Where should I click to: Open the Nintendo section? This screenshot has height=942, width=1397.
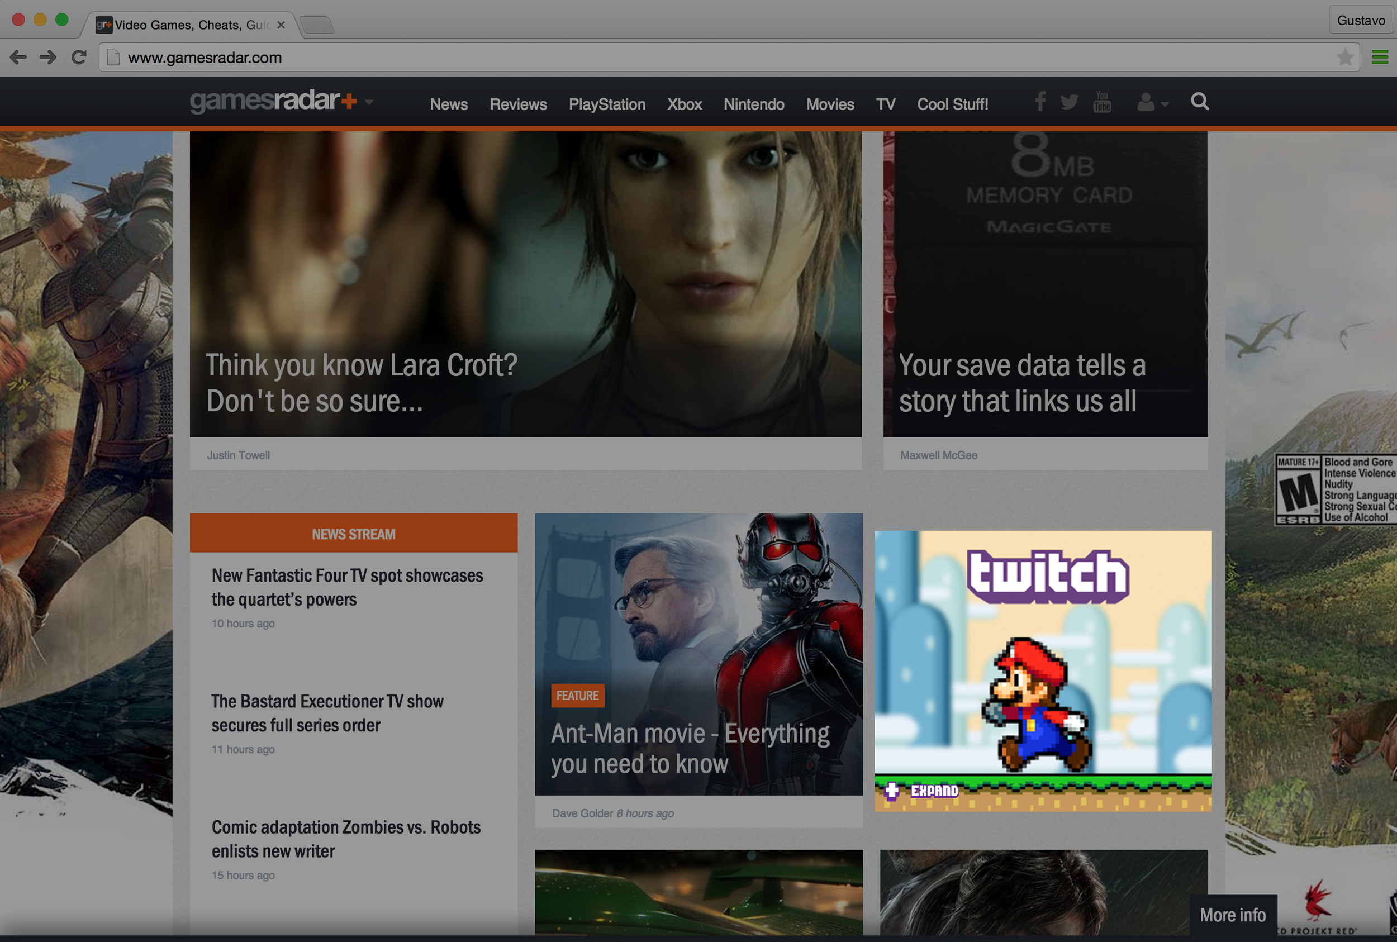[753, 104]
